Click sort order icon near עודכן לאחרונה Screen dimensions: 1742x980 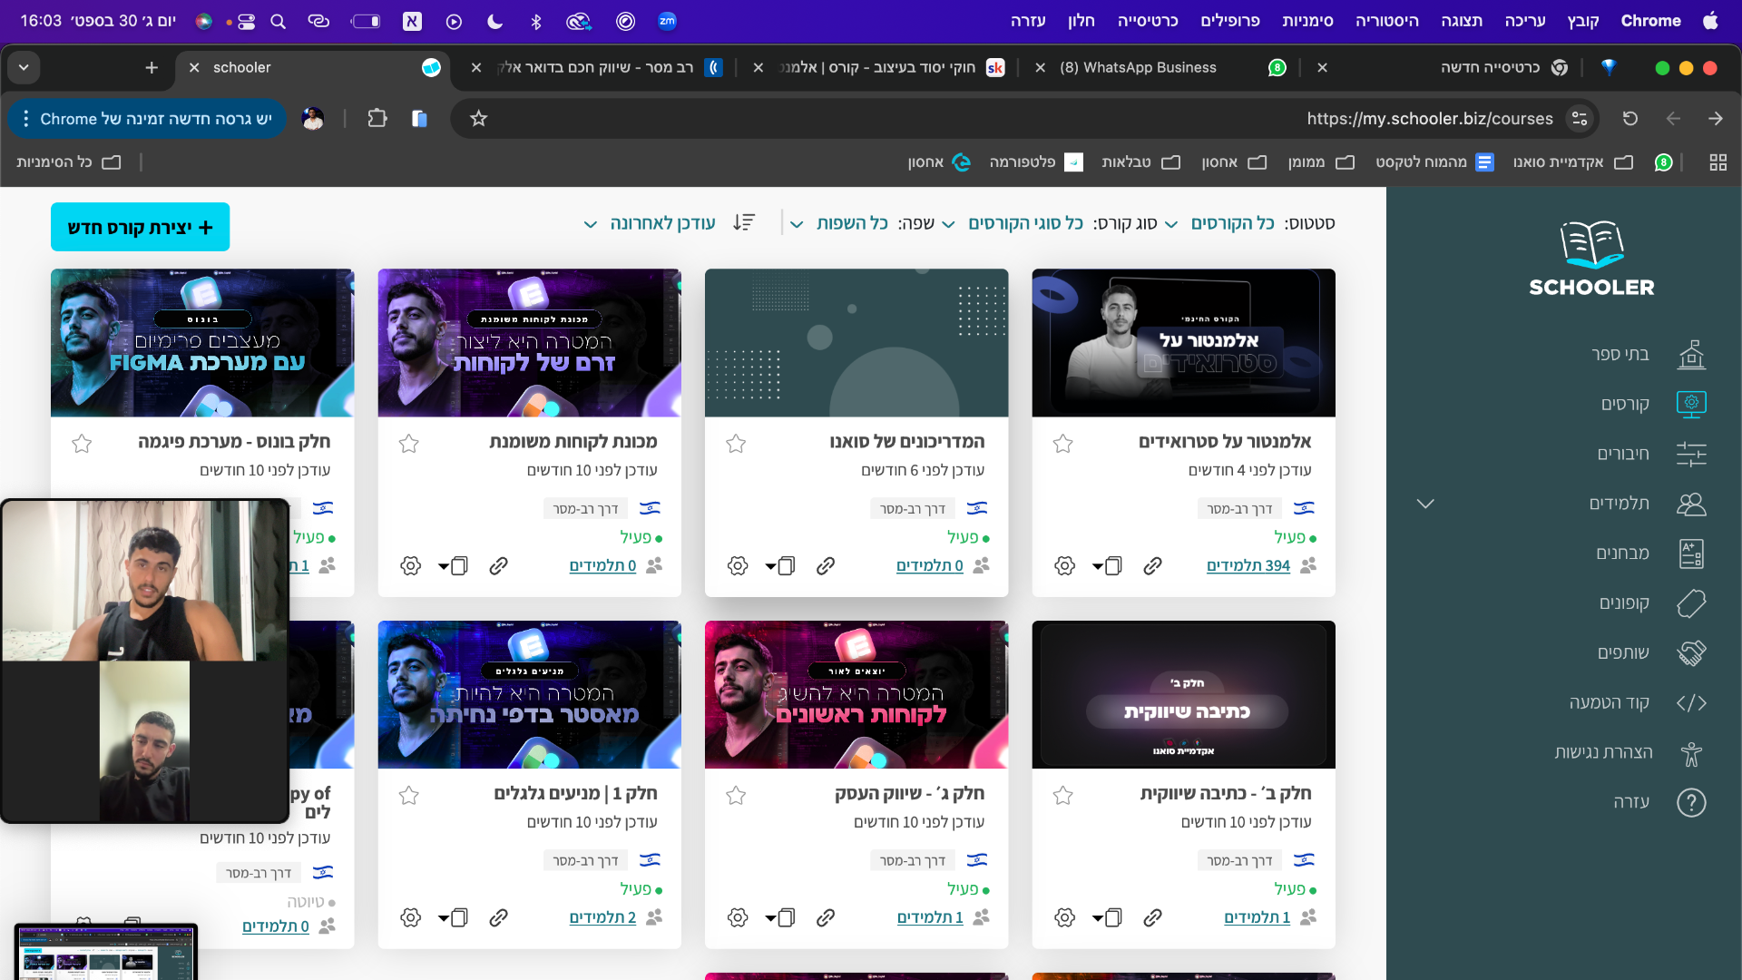744,223
